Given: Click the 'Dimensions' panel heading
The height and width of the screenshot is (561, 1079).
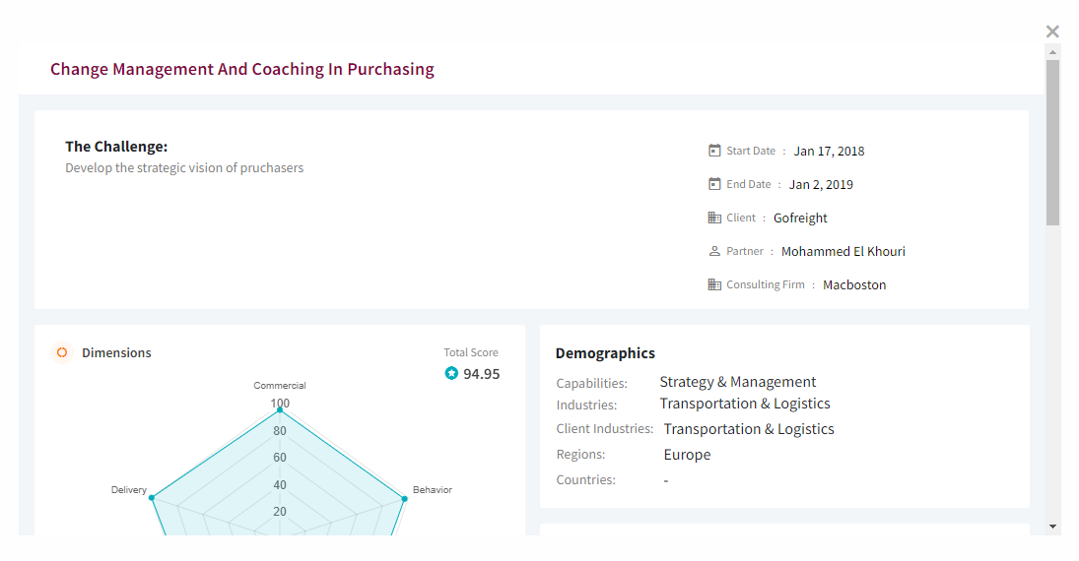Looking at the screenshot, I should (116, 352).
